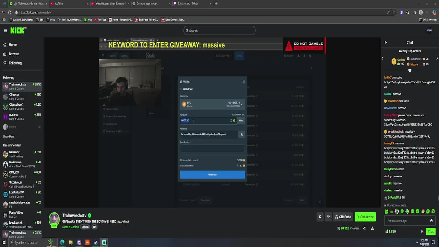Viewport: 439px width, 247px height.
Task: Click Show More under Following
Action: click(9, 137)
